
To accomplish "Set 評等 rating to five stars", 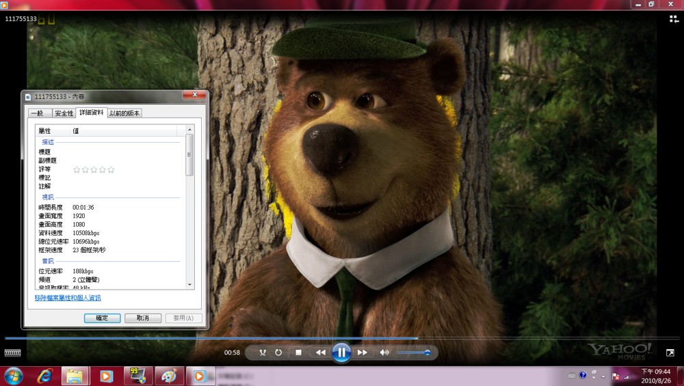I will pyautogui.click(x=111, y=169).
